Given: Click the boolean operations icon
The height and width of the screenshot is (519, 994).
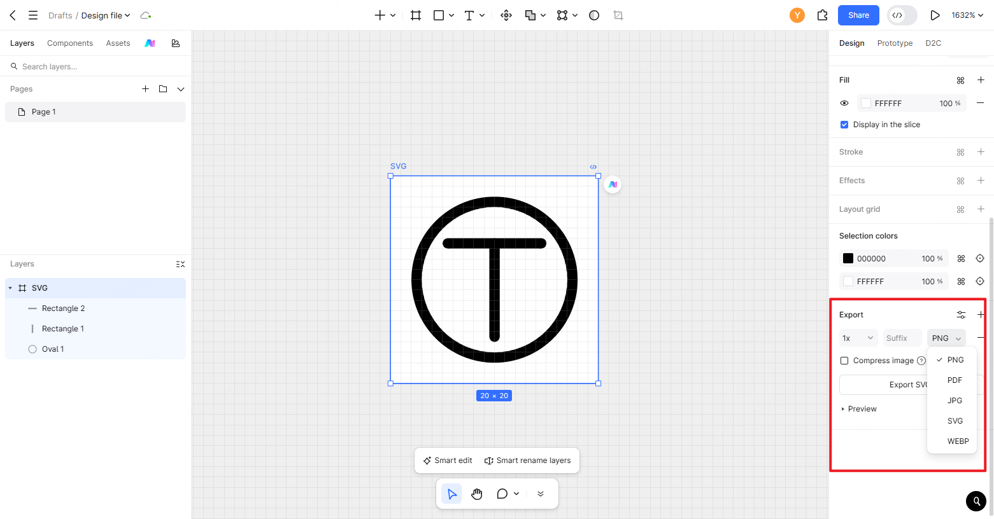Looking at the screenshot, I should pyautogui.click(x=530, y=15).
